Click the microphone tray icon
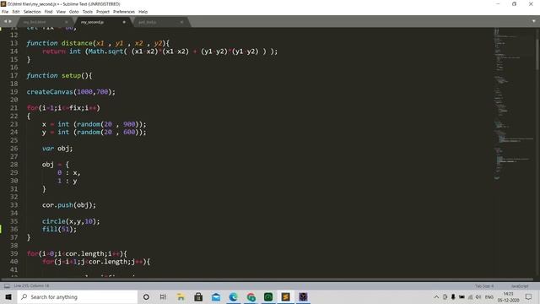The width and height of the screenshot is (540, 304). (453, 296)
